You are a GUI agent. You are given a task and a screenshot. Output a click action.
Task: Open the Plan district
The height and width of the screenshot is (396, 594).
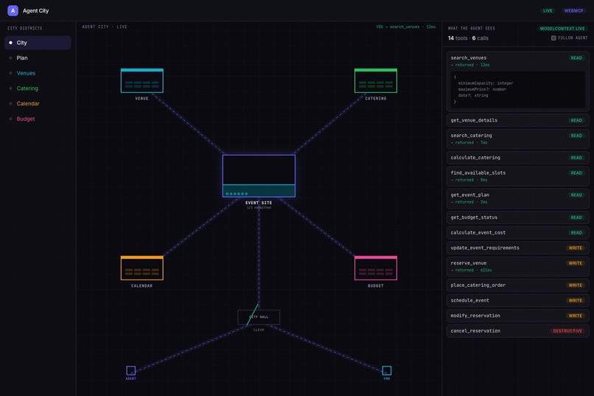pos(38,58)
